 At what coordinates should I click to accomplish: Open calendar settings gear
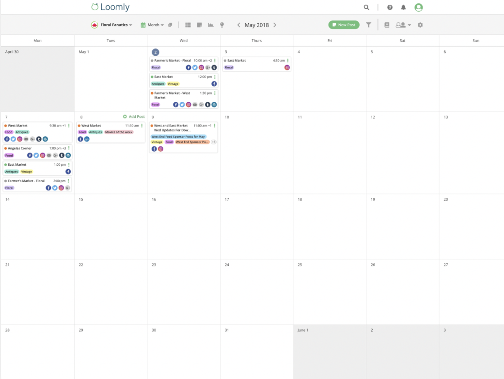click(x=420, y=25)
